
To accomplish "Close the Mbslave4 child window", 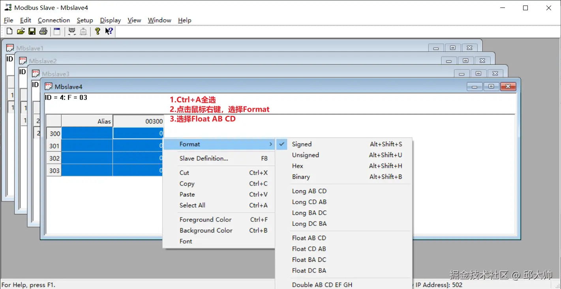I will [x=508, y=86].
